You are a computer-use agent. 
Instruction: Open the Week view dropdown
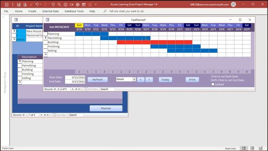click(134, 79)
